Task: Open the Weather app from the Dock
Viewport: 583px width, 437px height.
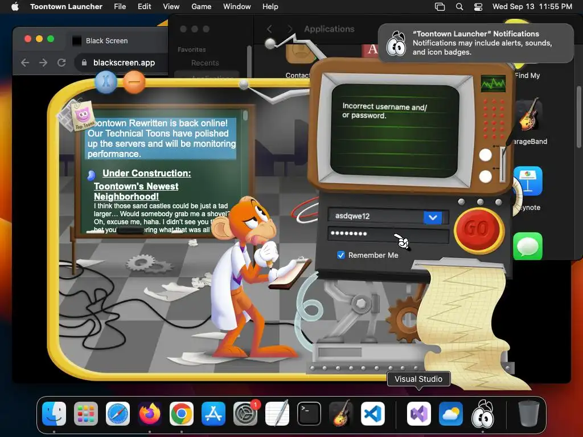Action: (x=451, y=414)
